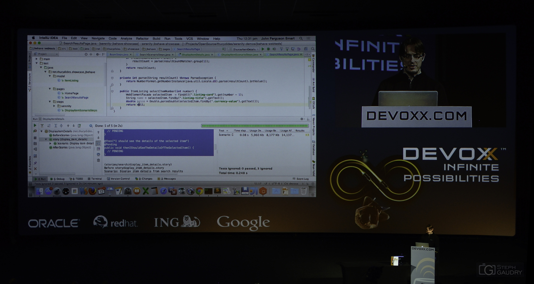Switch to BuyerSteps.java tab
The width and height of the screenshot is (534, 284).
119,55
